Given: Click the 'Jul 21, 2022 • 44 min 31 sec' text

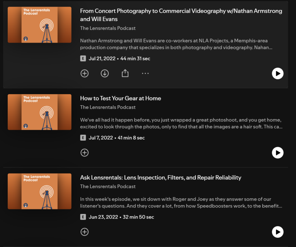Looking at the screenshot, I should [120, 58].
